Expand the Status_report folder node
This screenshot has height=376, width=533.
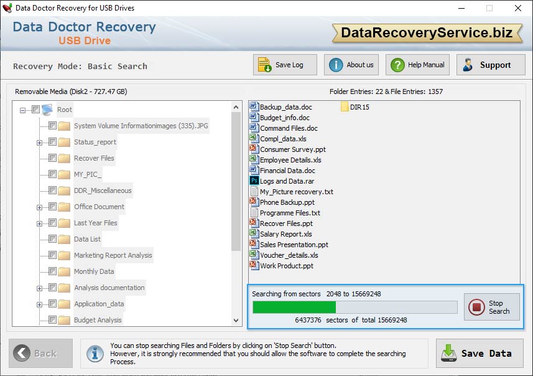coord(39,143)
